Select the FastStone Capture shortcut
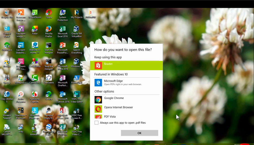 (35, 97)
